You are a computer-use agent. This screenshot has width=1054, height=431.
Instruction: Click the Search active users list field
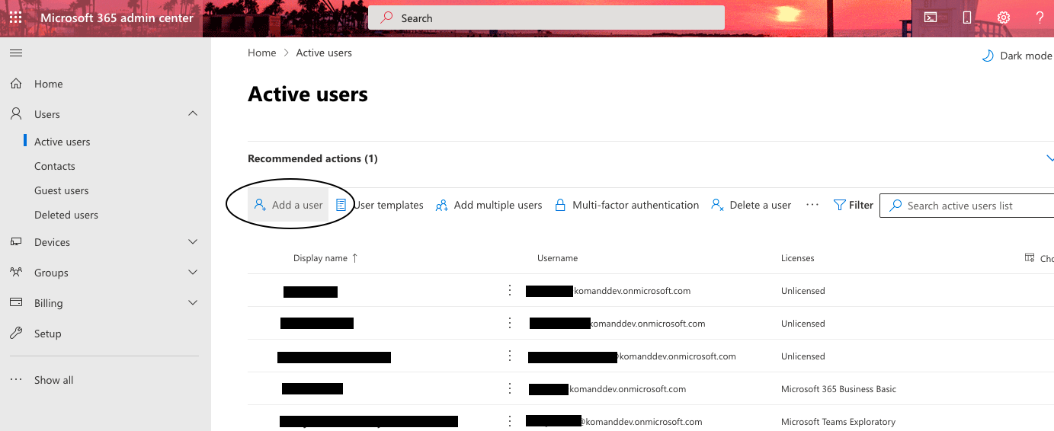[x=966, y=206]
